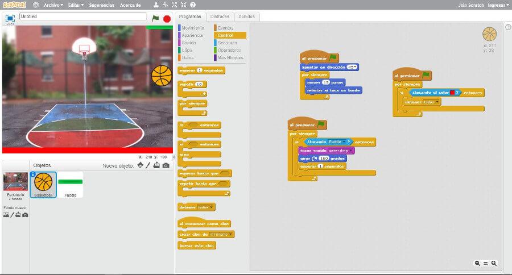This screenshot has width=512, height=275.
Task: Select the grow sprite tool
Action: click(175, 5)
